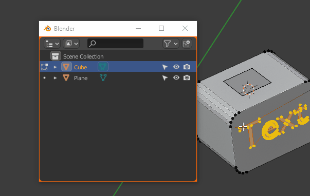The image size is (310, 196).
Task: Click the Cube mesh data icon
Action: pyautogui.click(x=103, y=67)
